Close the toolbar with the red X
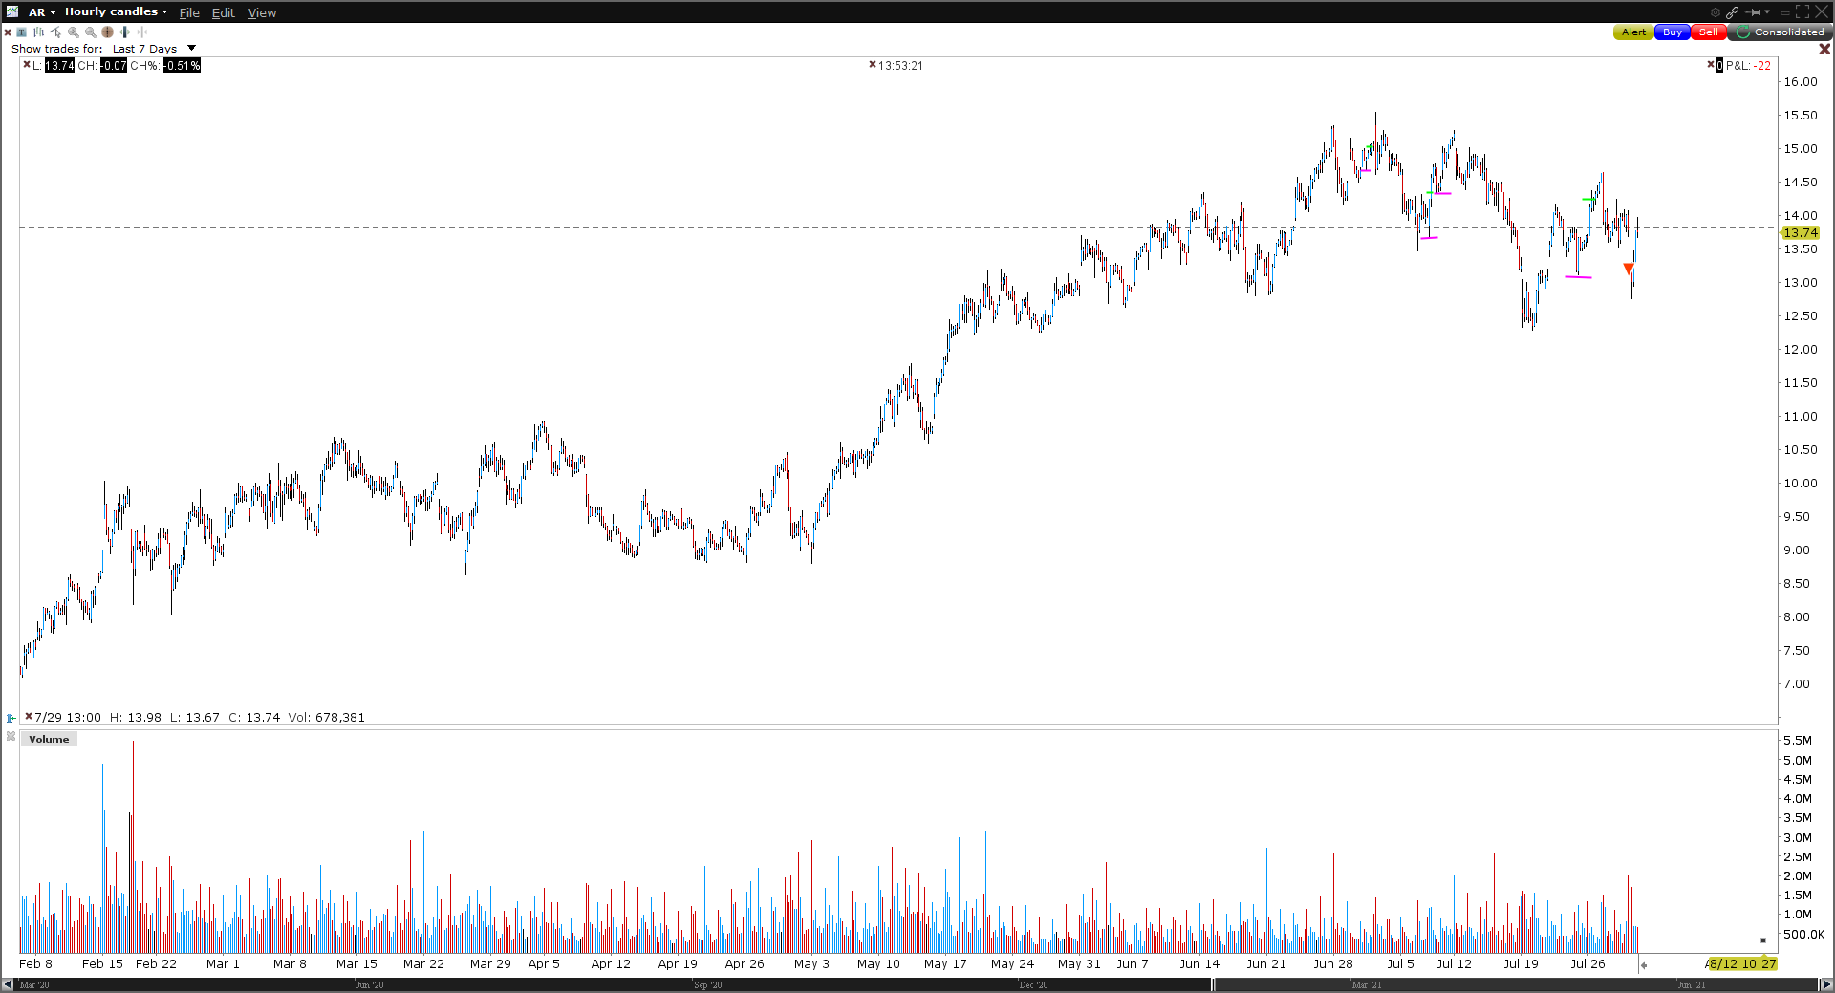Image resolution: width=1835 pixels, height=993 pixels. [x=8, y=32]
